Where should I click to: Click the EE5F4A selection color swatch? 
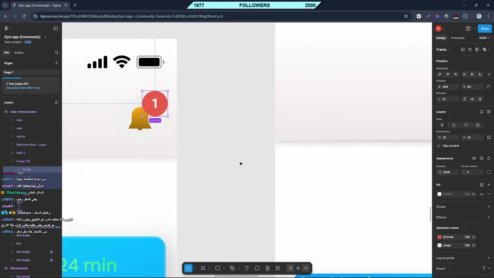439,237
